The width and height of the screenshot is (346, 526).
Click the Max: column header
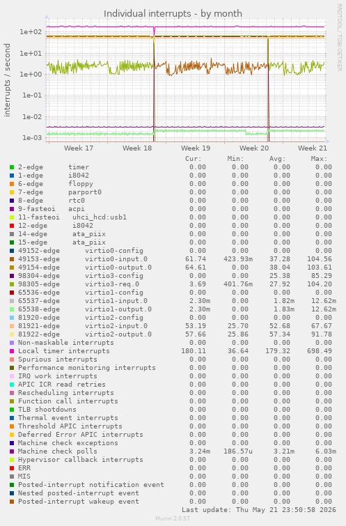(319, 159)
